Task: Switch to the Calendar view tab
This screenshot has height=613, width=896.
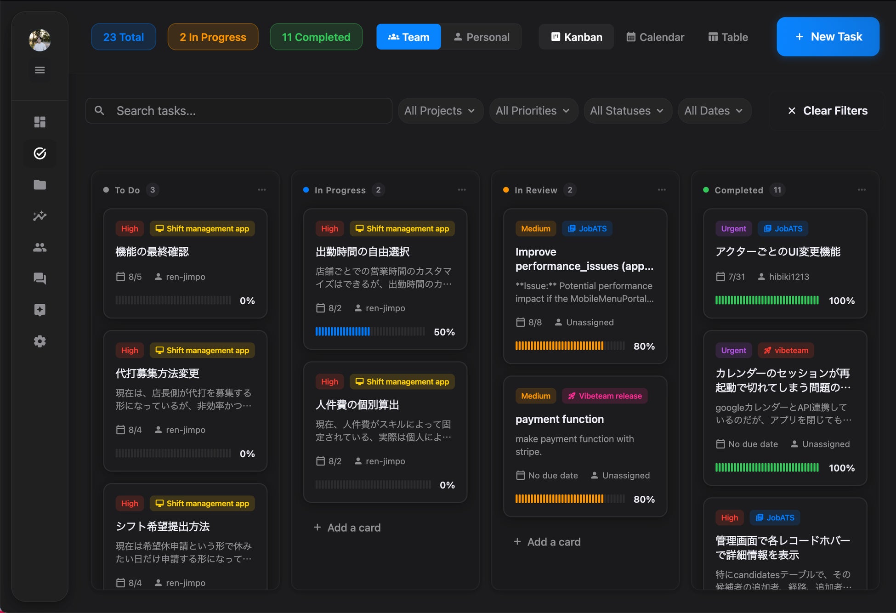Action: (x=655, y=37)
